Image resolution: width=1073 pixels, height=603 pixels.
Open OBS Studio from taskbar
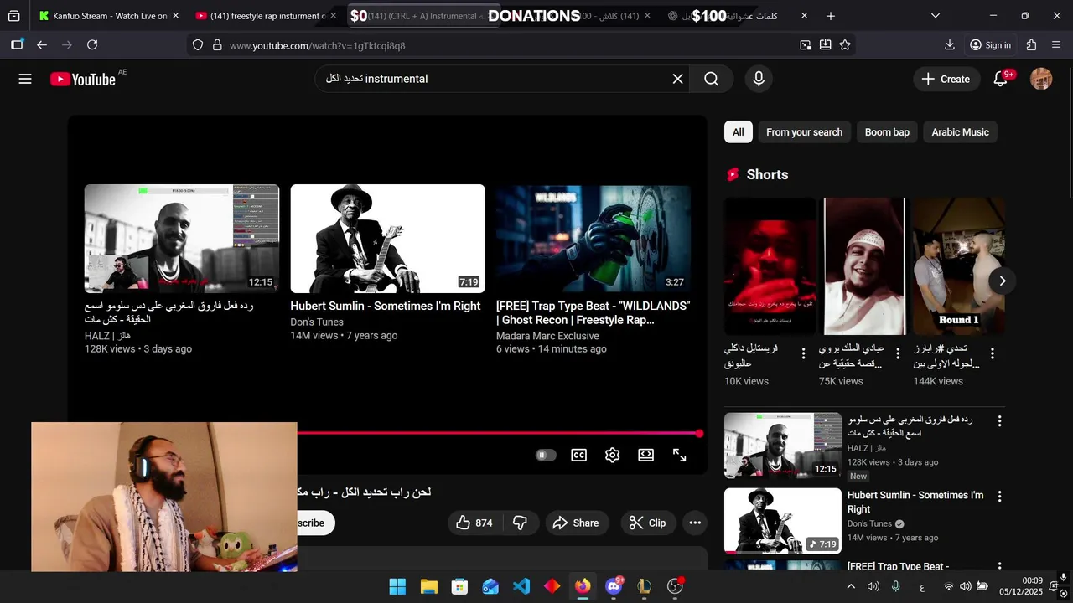(675, 586)
